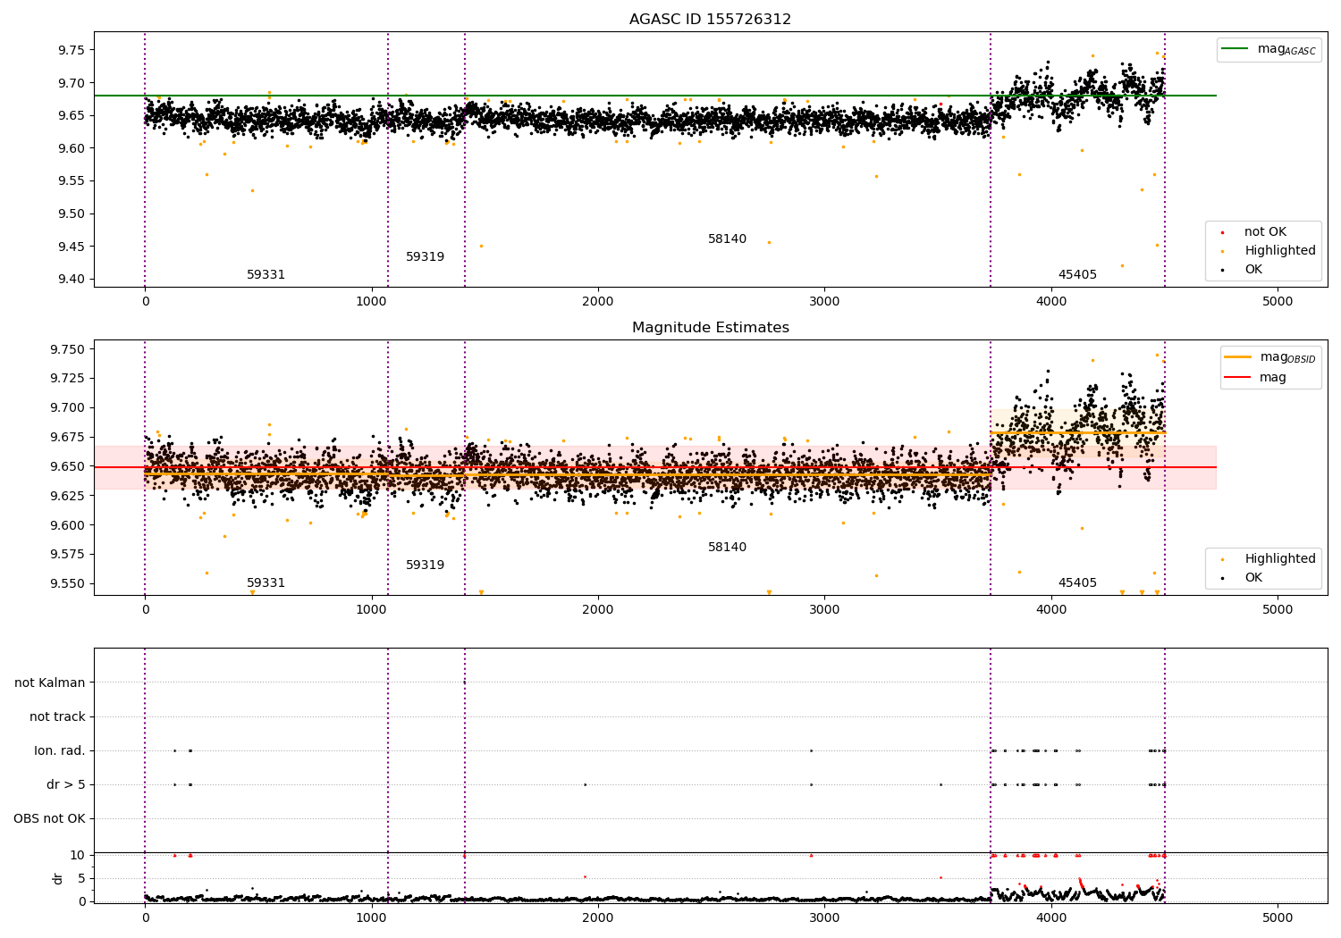Click the 'Ion. rad.' axis label

point(60,751)
